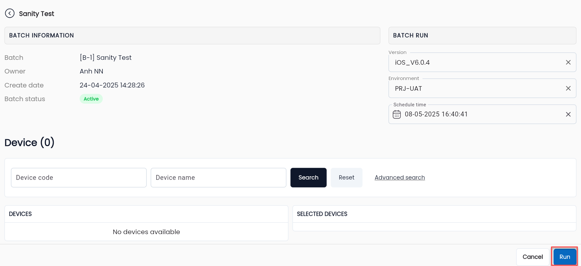Focus the Device name input field
Screen dimensions: 581x266
[x=218, y=178]
